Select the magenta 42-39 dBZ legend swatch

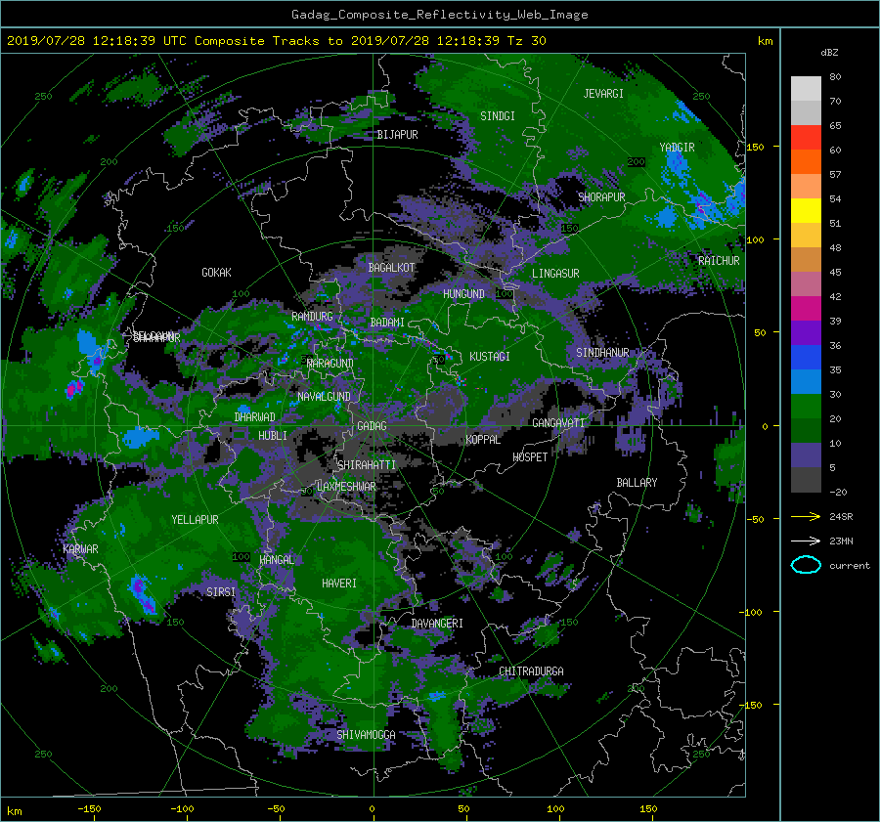pyautogui.click(x=806, y=309)
